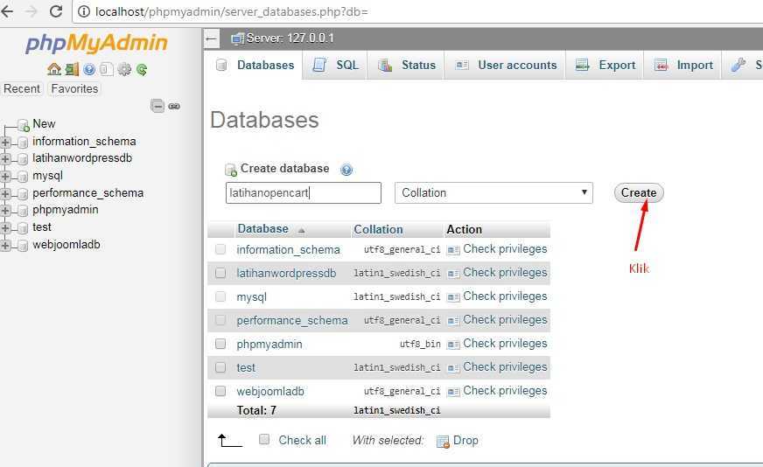Enable the Check all checkbox
763x467 pixels.
[x=264, y=439]
